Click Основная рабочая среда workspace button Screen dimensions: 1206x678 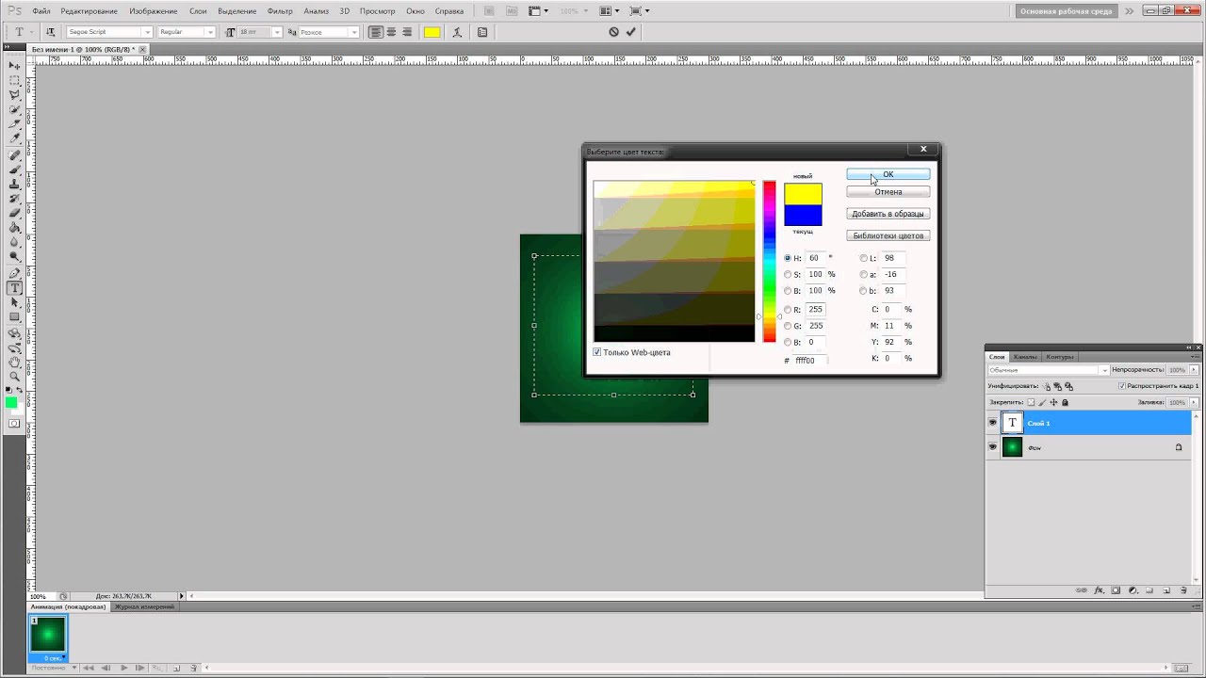pyautogui.click(x=1067, y=11)
